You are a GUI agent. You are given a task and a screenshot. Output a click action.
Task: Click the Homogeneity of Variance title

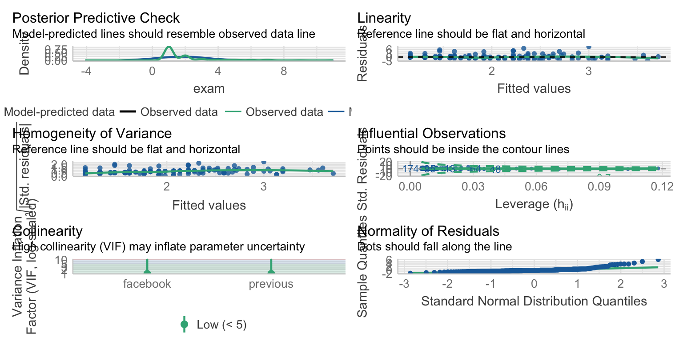click(x=92, y=133)
